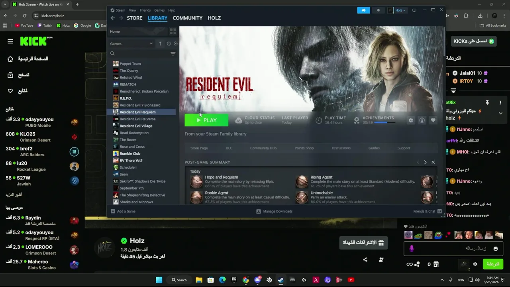Viewport: 510px width, 287px height.
Task: Open Windows Start button
Action: point(159,280)
